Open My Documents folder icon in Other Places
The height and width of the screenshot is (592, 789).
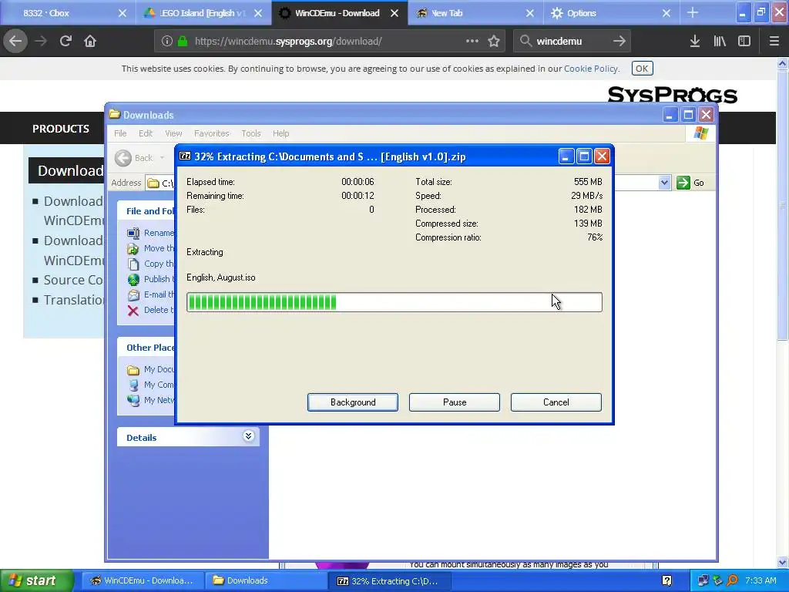(x=133, y=370)
